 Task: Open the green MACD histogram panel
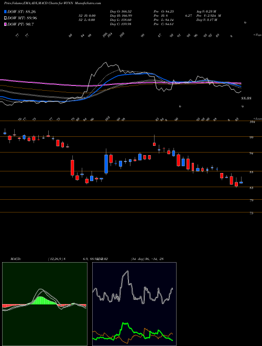coord(45,304)
